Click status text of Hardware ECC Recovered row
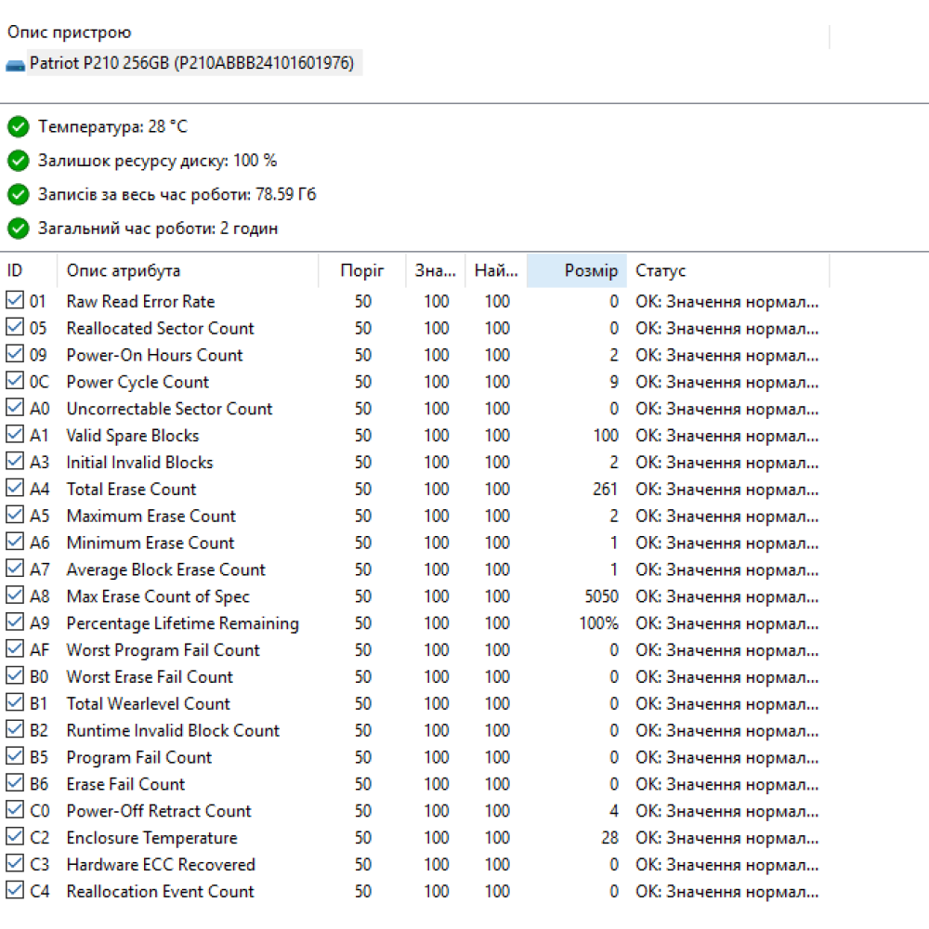The height and width of the screenshot is (929, 929). click(x=726, y=865)
